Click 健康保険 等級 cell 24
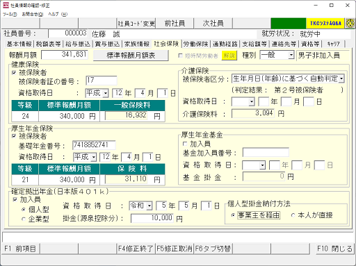 (25, 116)
